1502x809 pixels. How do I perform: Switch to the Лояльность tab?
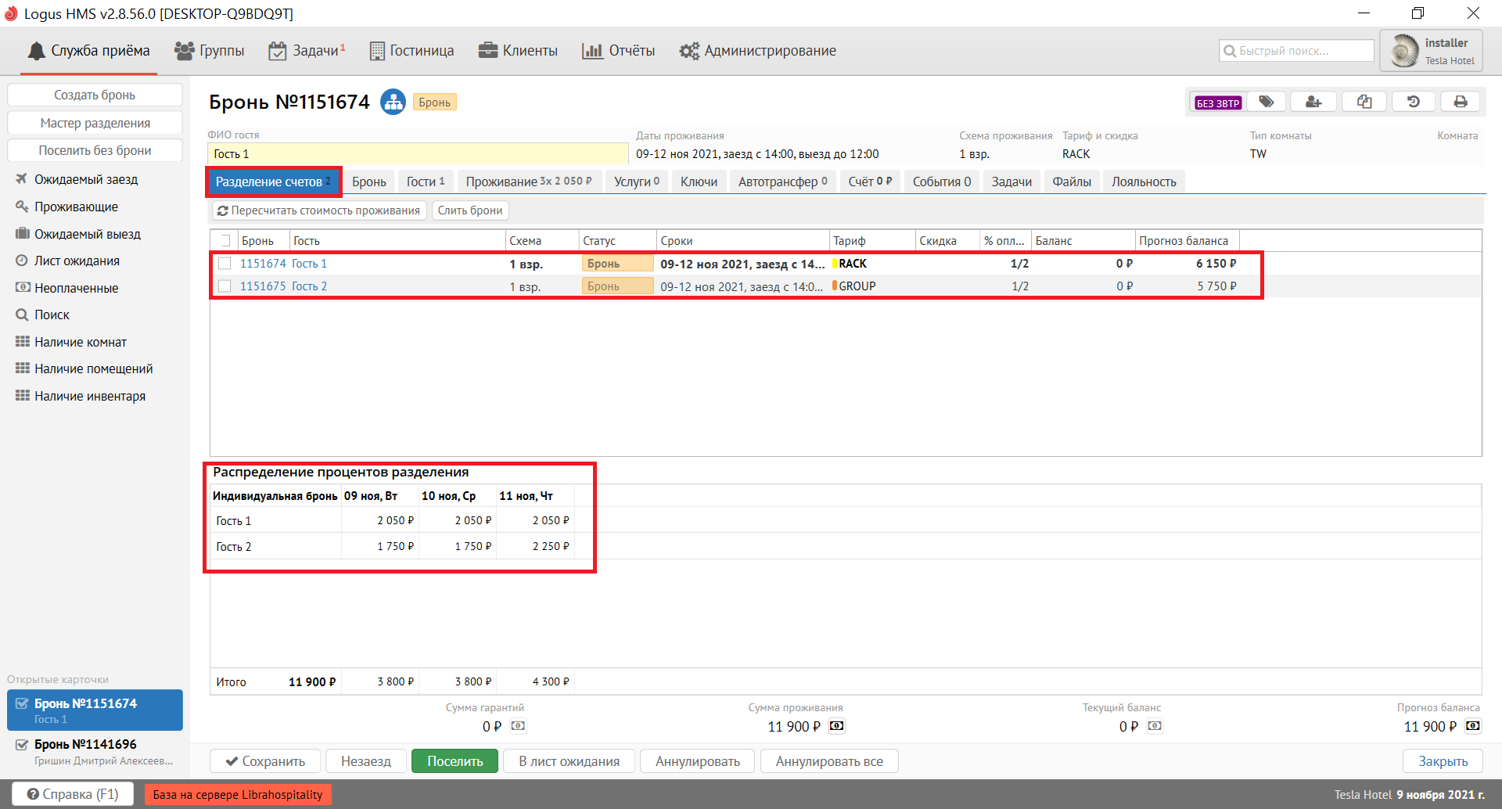point(1143,182)
